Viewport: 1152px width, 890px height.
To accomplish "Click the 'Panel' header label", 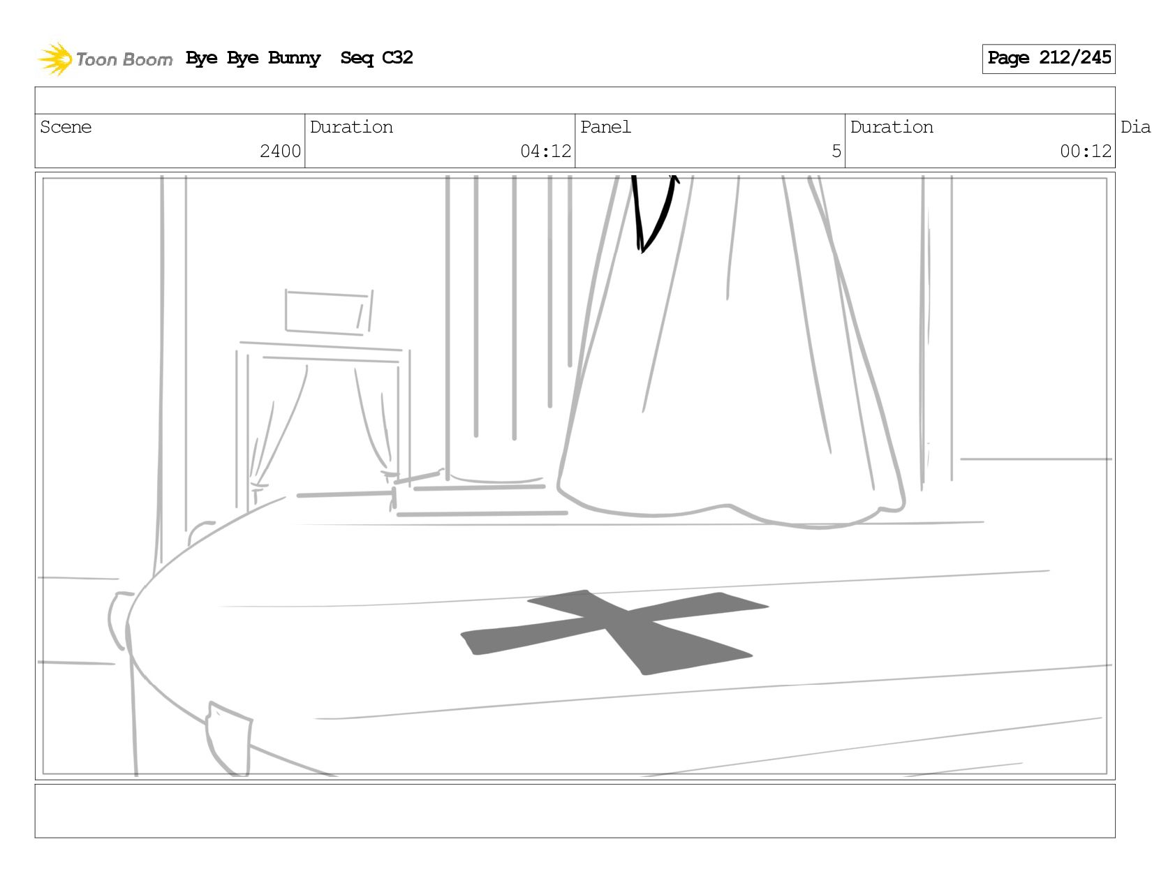I will pos(605,127).
